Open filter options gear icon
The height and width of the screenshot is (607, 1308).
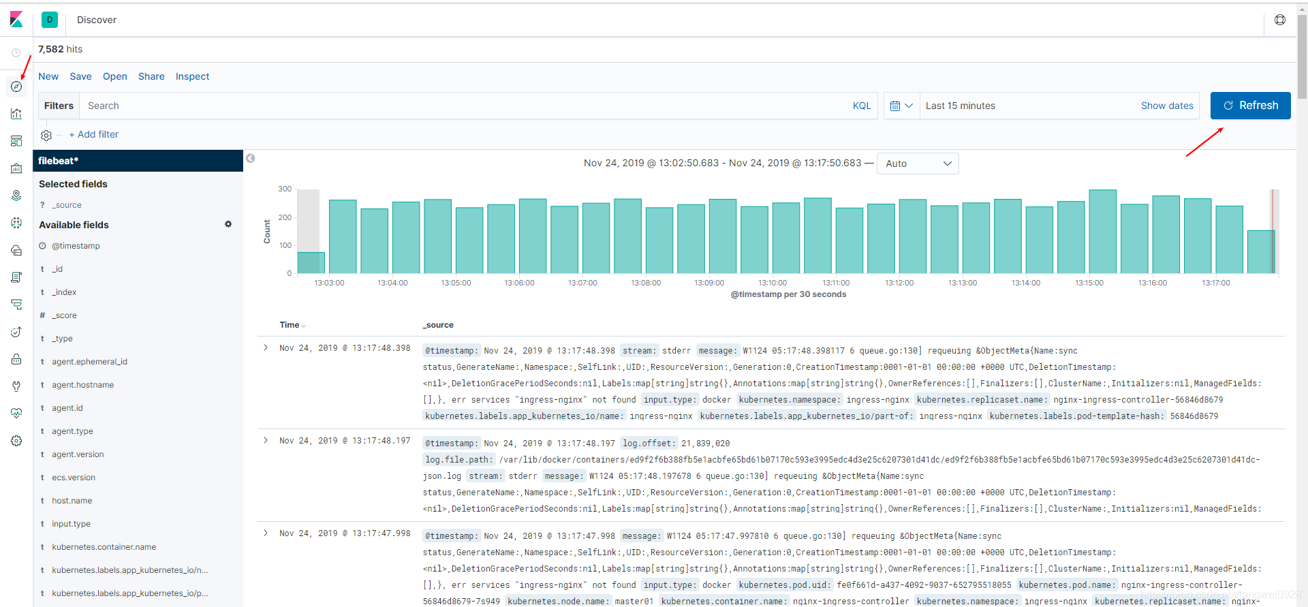tap(46, 135)
